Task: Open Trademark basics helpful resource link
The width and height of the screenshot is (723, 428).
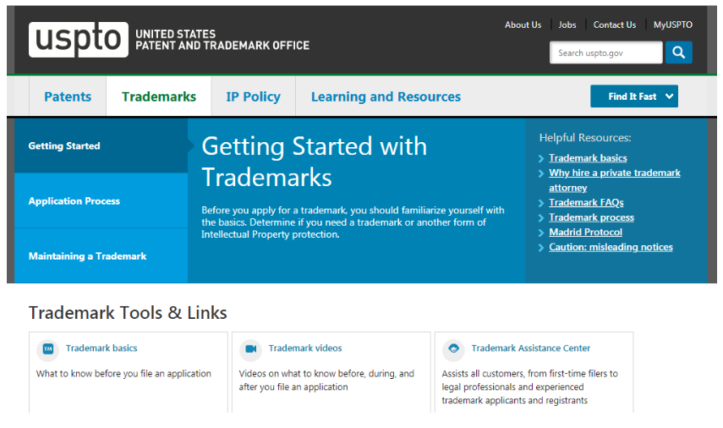Action: click(588, 158)
